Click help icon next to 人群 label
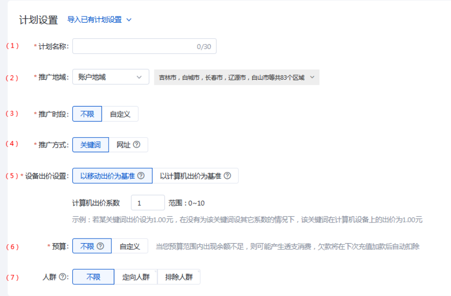Image resolution: width=451 pixels, height=296 pixels. 62,277
